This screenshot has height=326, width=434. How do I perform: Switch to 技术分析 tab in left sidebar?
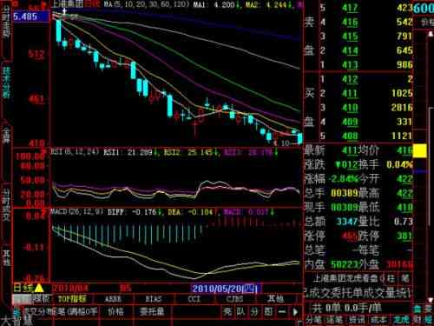tap(6, 83)
